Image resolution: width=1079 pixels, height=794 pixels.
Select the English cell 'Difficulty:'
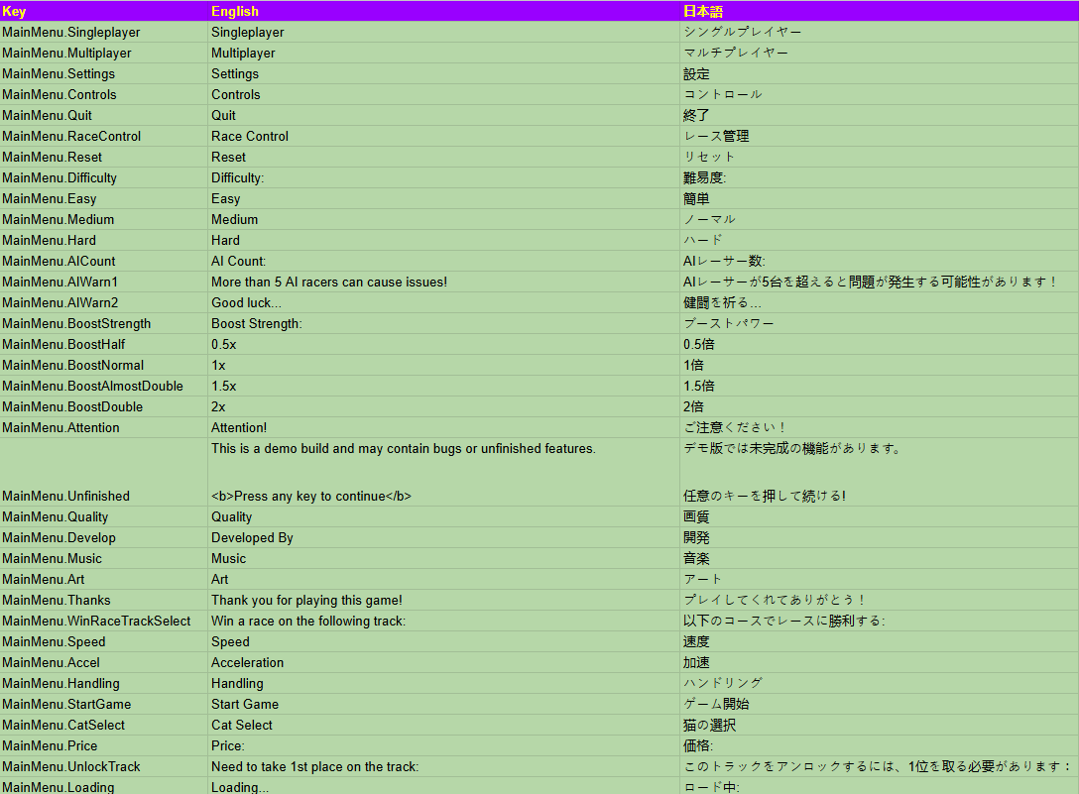tap(444, 178)
